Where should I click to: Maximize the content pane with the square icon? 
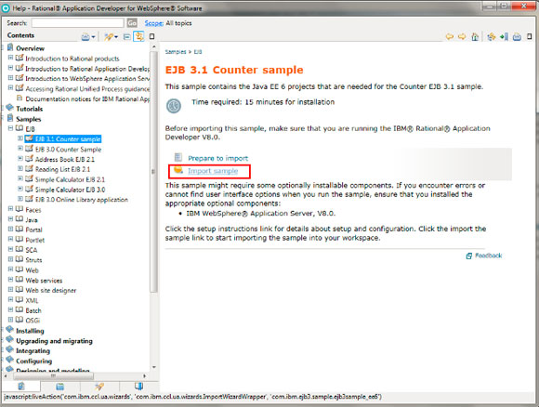[530, 36]
